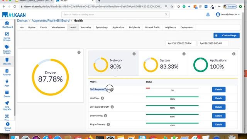Switch to the Applications tab
Viewport: 247px width, 139px height.
pos(118,27)
